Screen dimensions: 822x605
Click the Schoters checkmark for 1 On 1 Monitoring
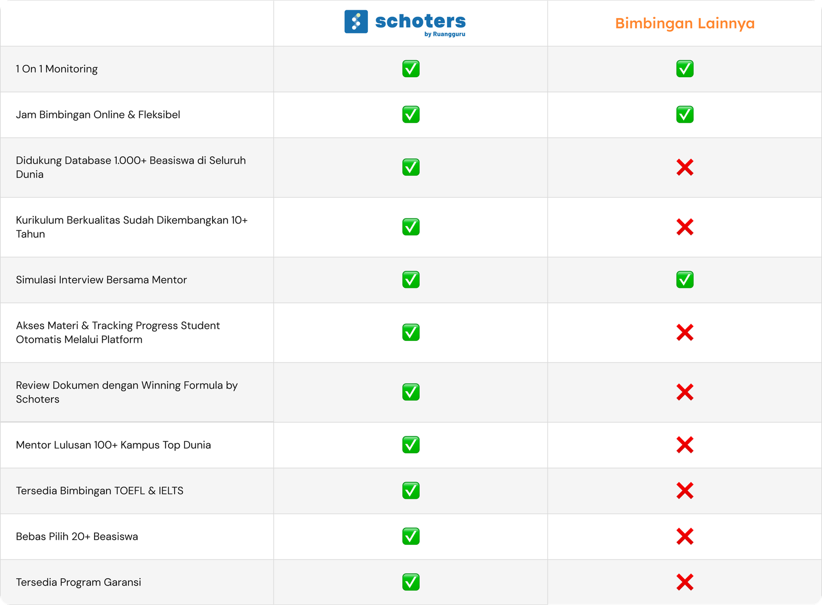click(x=411, y=69)
